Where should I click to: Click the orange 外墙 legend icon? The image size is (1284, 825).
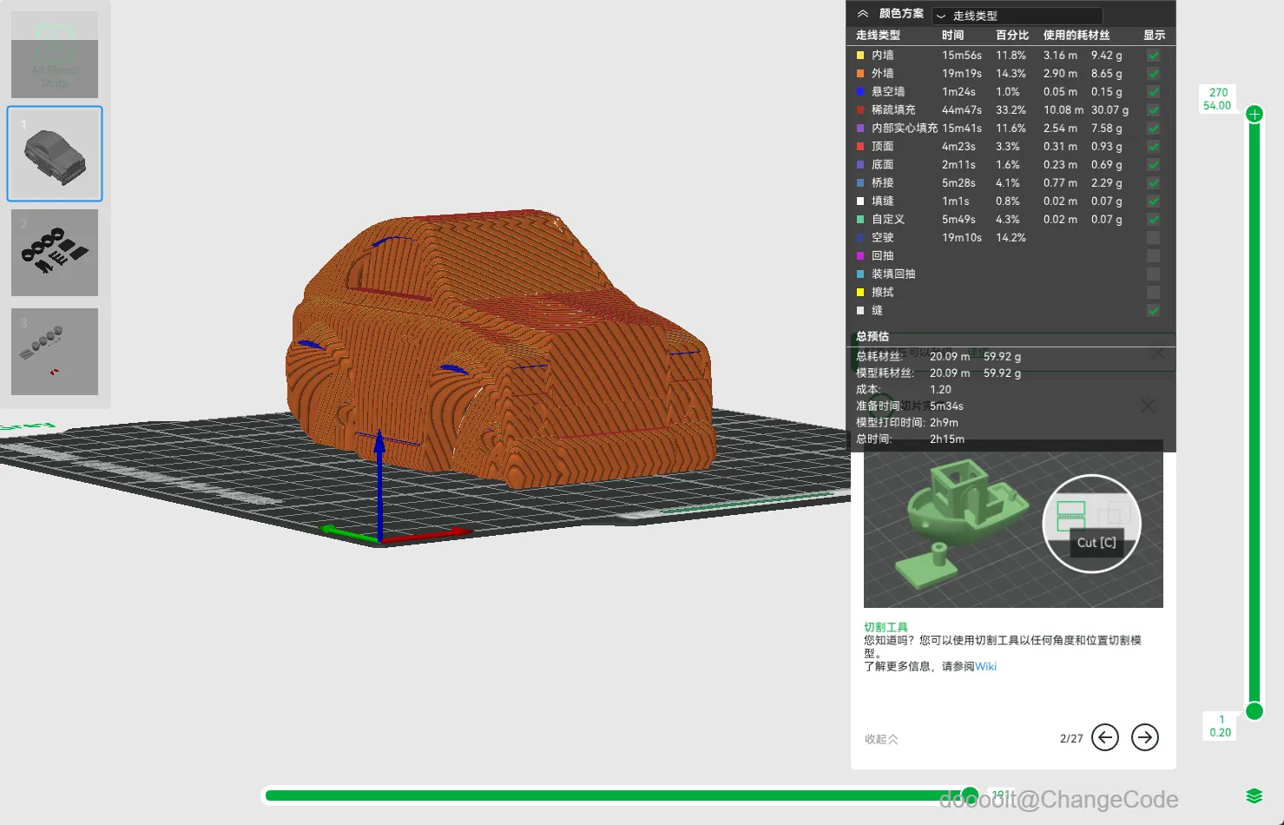point(860,74)
